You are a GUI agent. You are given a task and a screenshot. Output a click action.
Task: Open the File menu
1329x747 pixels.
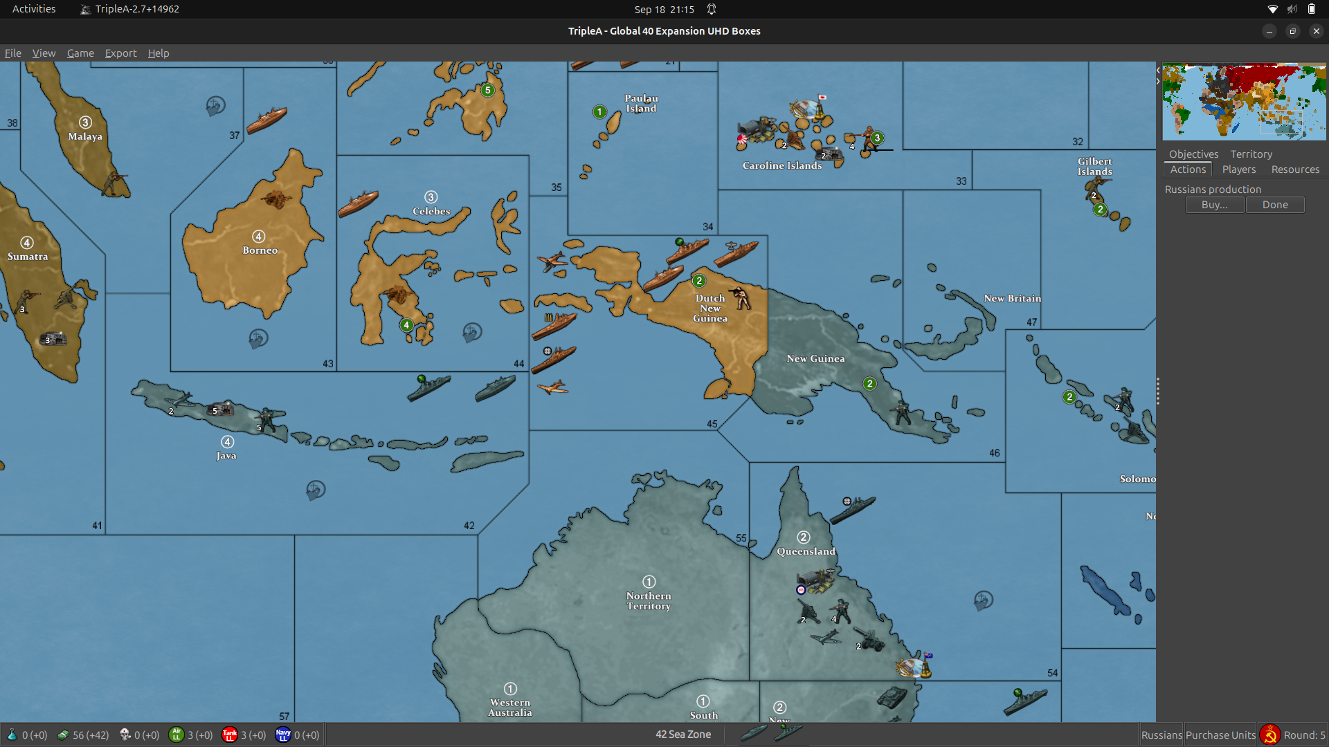pyautogui.click(x=13, y=53)
